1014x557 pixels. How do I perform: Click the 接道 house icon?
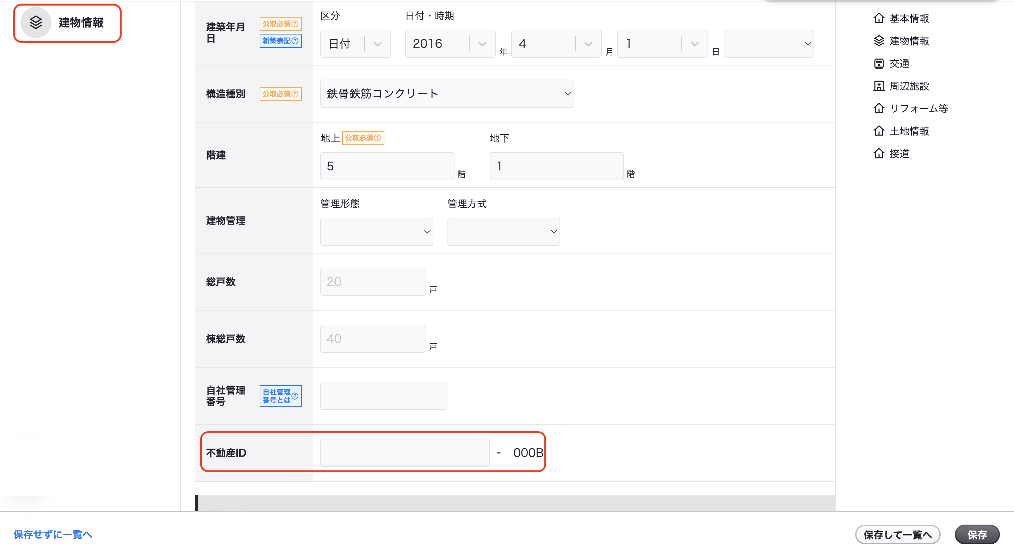click(x=879, y=154)
